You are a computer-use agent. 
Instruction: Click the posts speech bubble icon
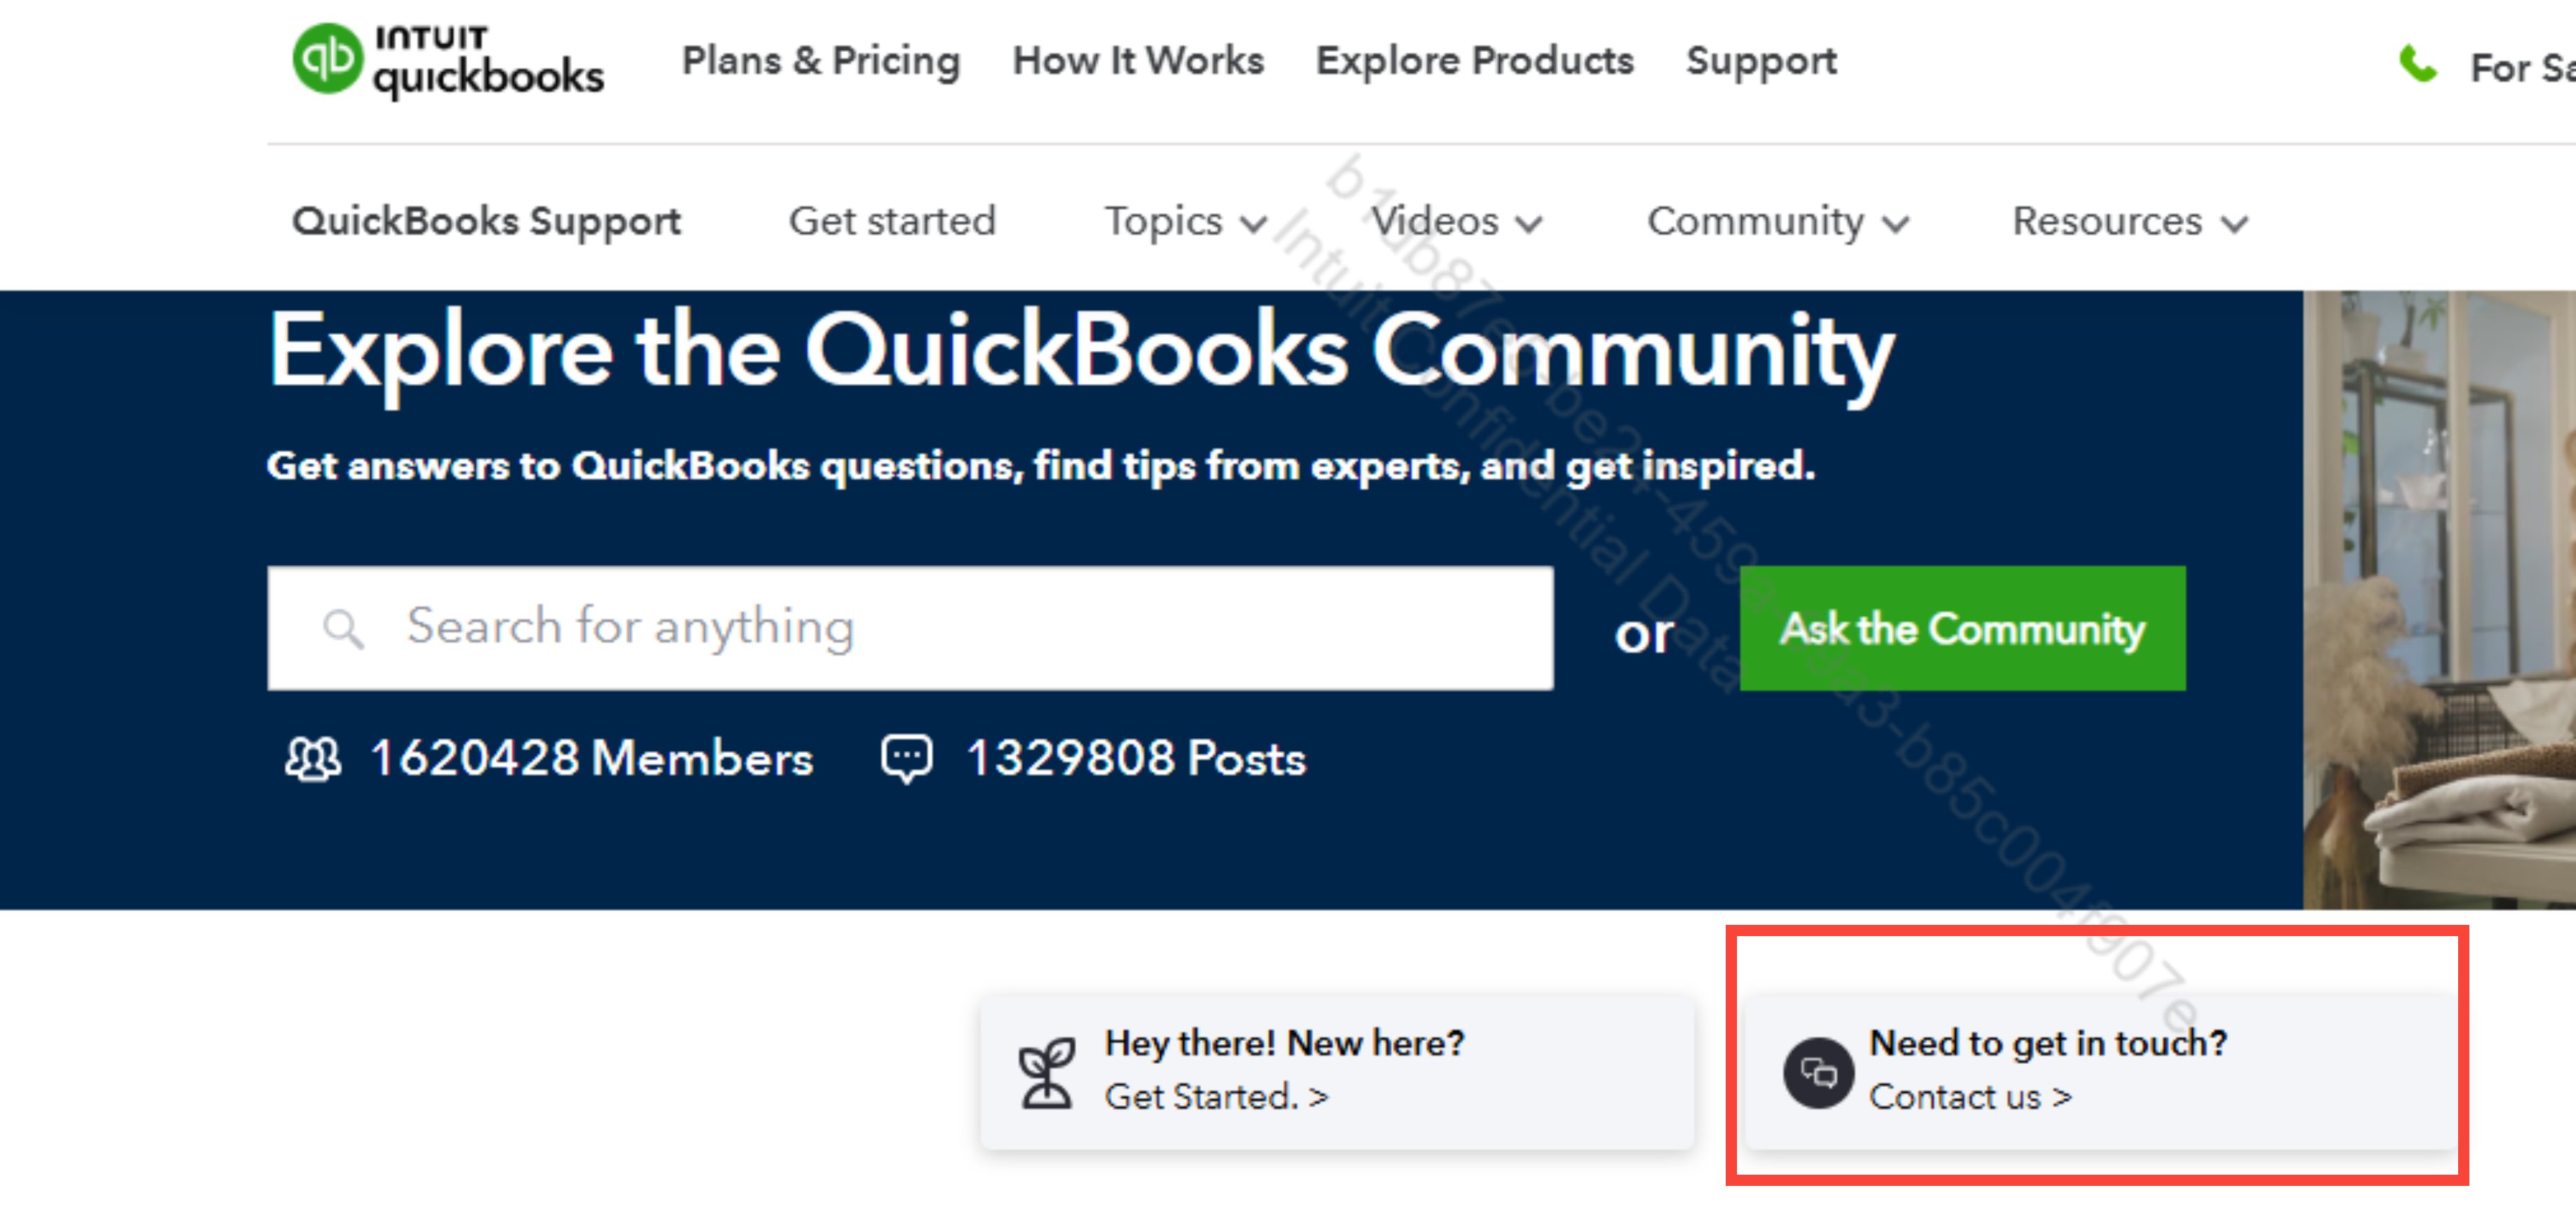click(906, 759)
